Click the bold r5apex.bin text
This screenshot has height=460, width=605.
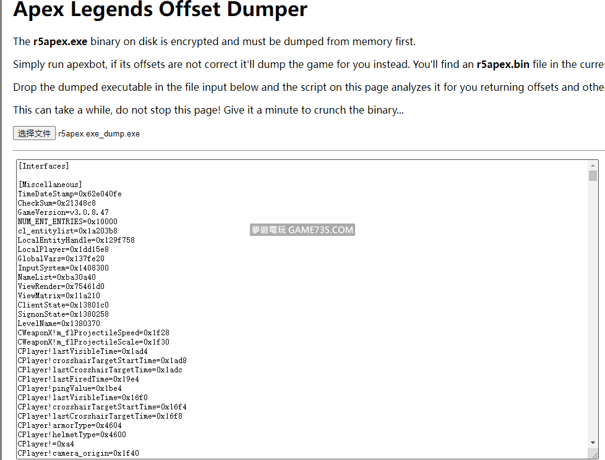503,64
